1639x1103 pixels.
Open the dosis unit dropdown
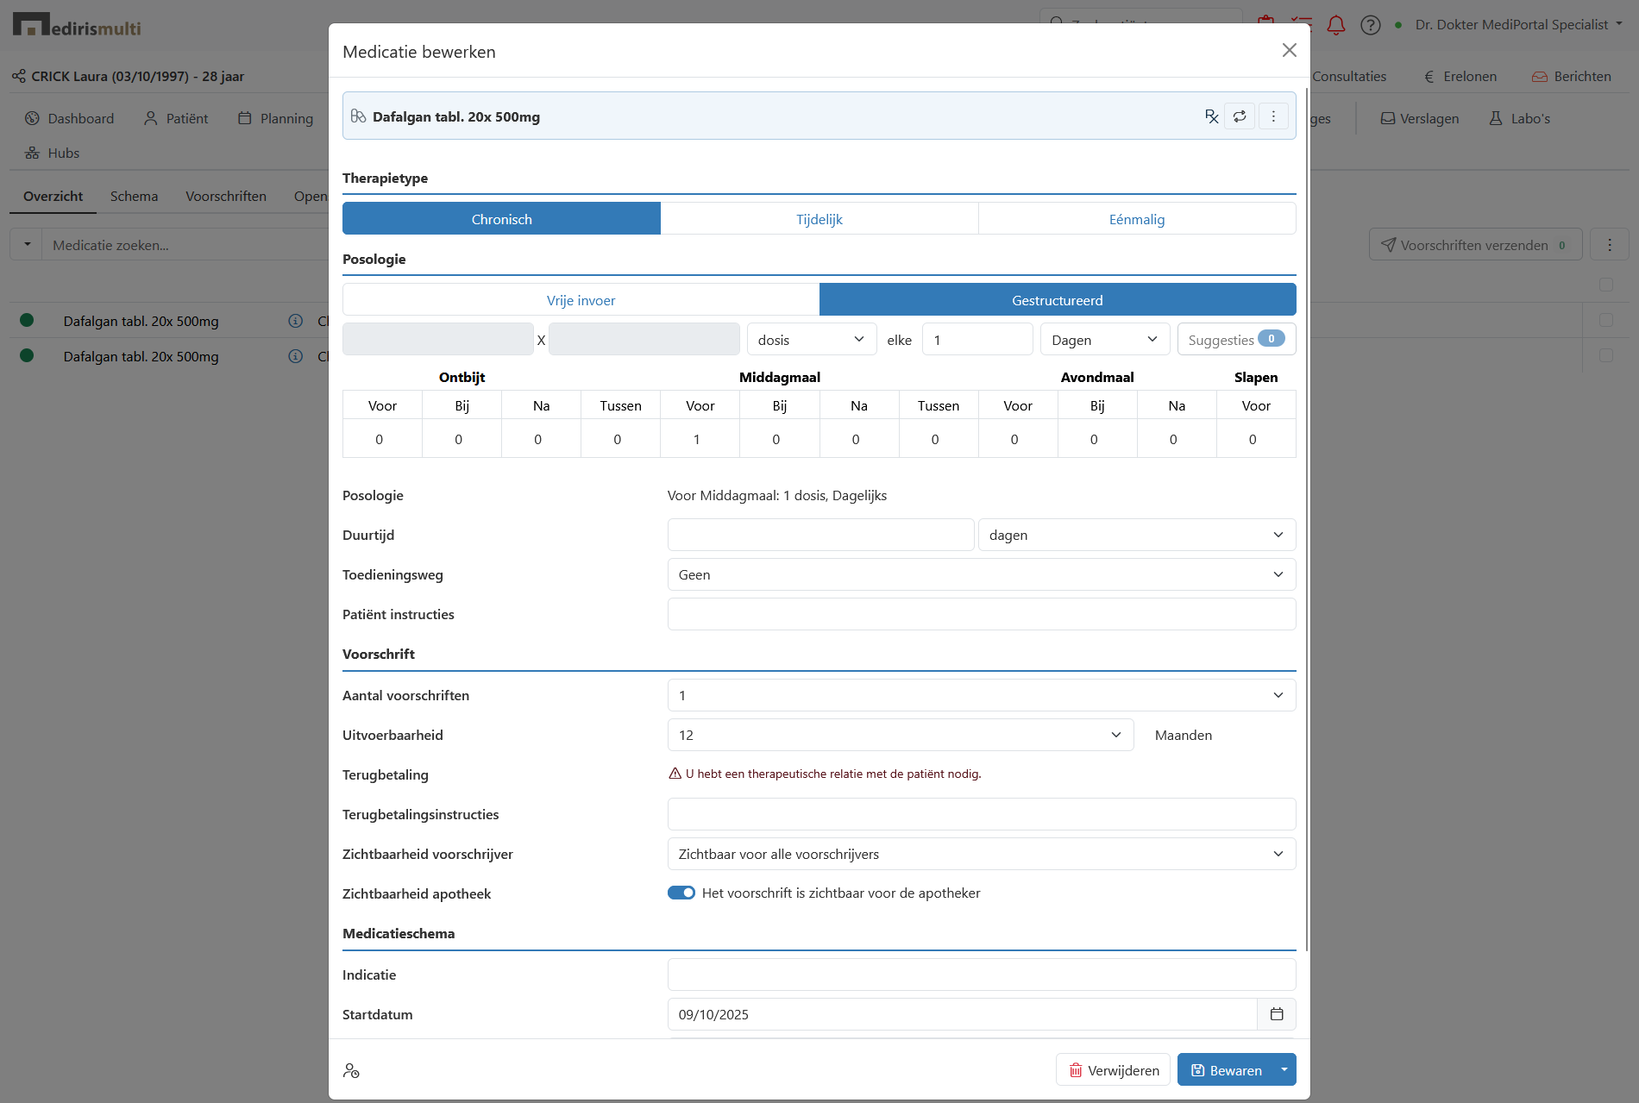811,340
